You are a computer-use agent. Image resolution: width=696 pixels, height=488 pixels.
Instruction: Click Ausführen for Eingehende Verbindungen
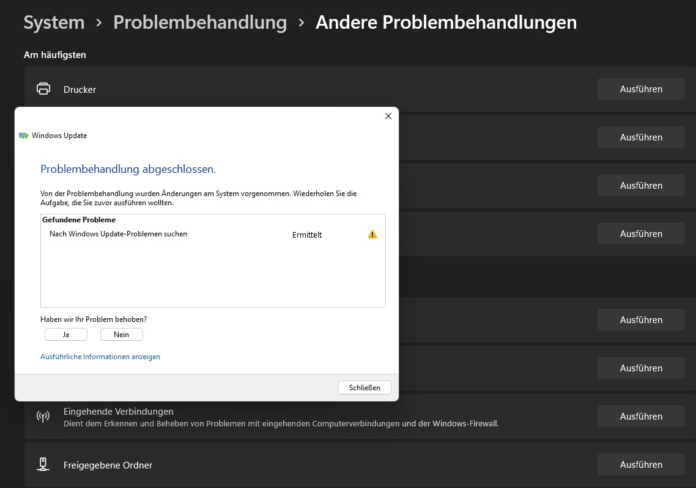(x=641, y=416)
